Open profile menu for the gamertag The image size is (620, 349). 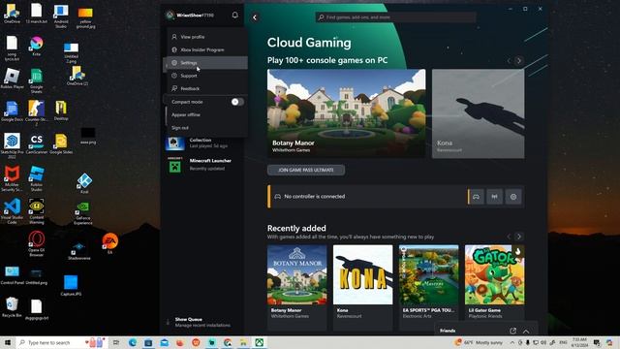(190, 16)
